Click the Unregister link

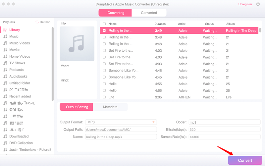coord(245,4)
